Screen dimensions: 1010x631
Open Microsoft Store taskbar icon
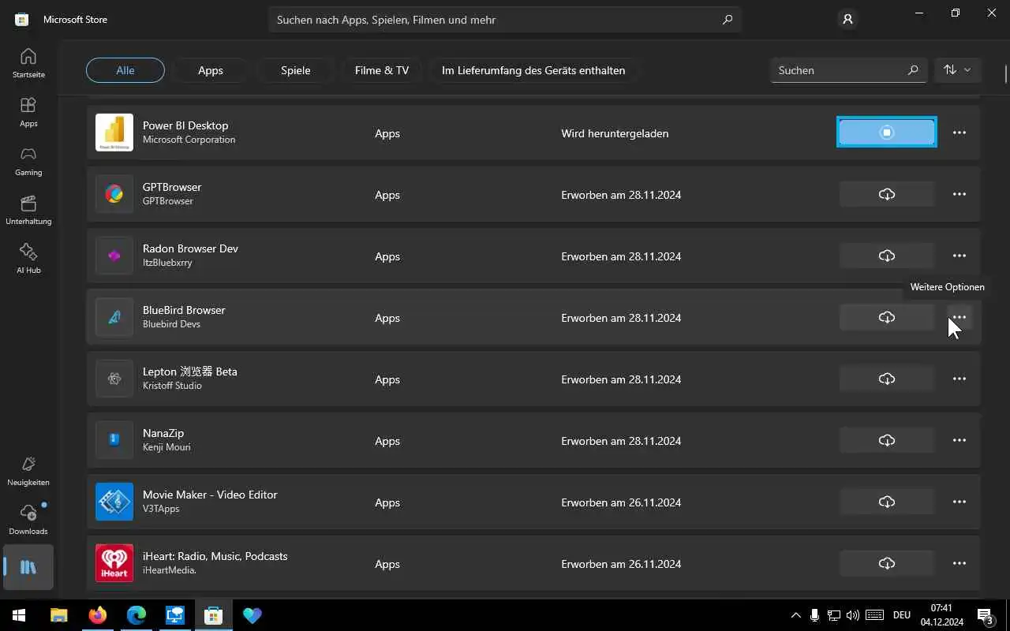213,615
